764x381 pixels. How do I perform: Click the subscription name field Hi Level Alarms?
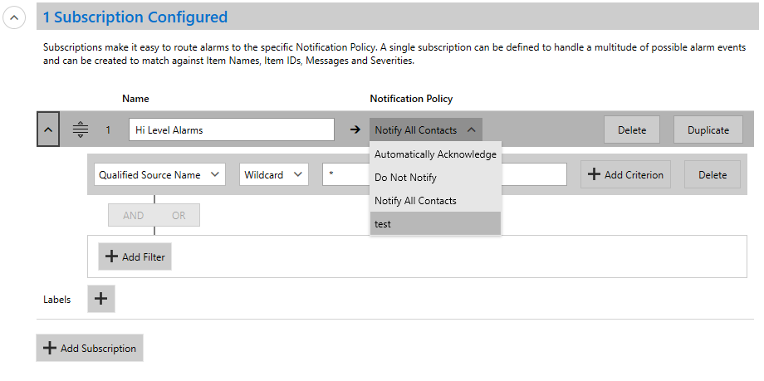[x=232, y=130]
